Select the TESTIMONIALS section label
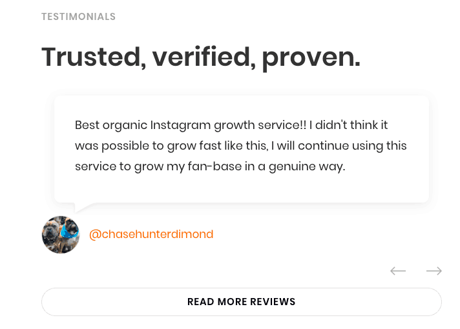460x329 pixels. [78, 17]
